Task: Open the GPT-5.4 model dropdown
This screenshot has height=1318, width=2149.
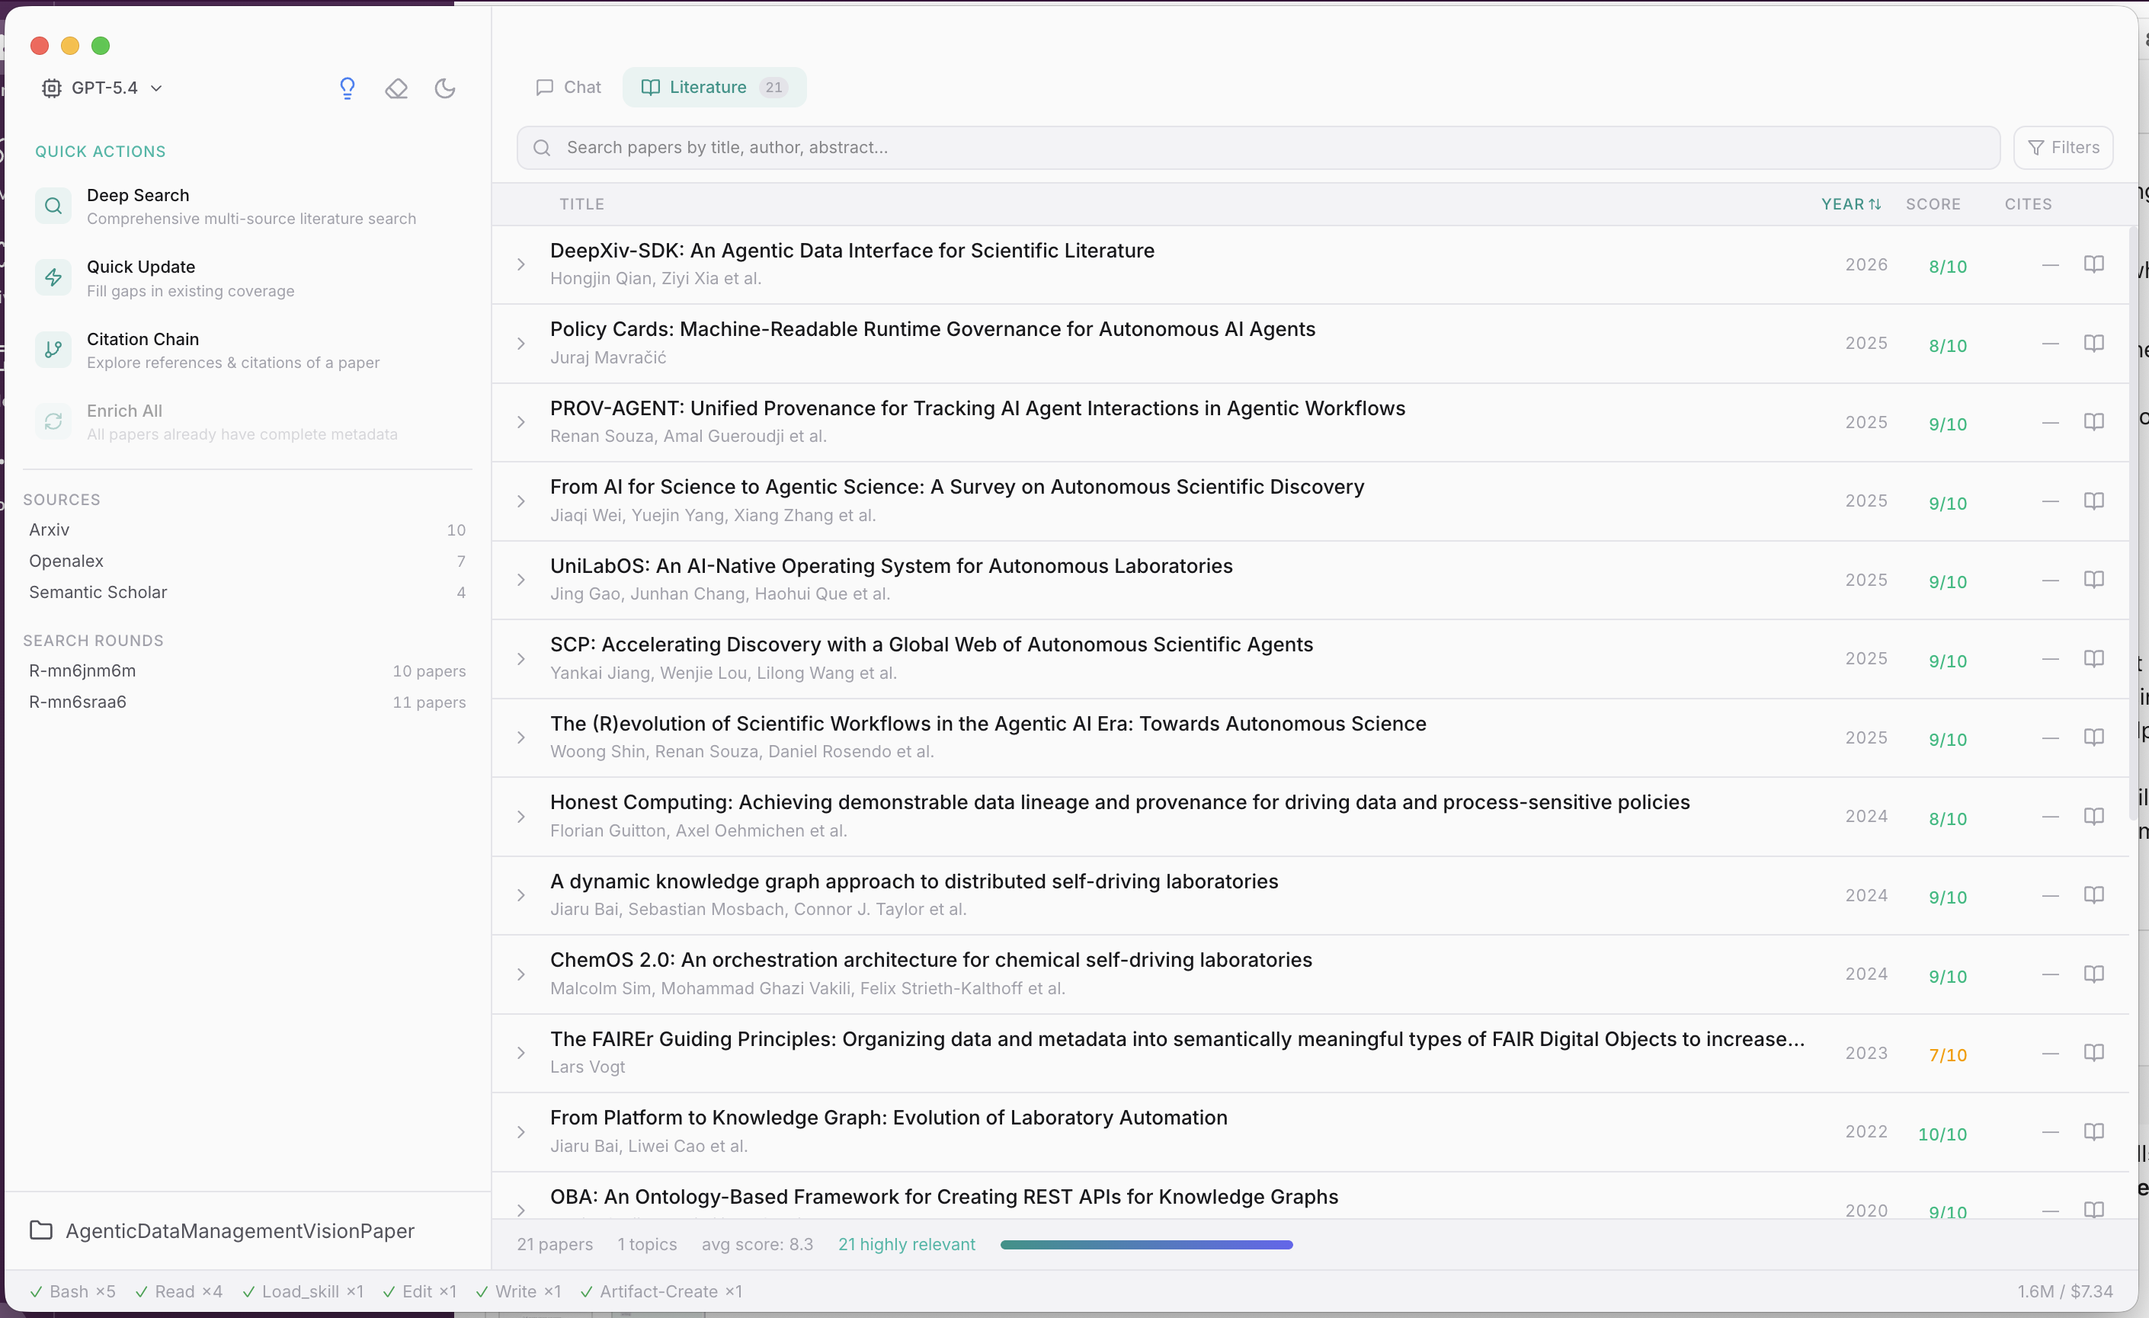Action: point(157,88)
